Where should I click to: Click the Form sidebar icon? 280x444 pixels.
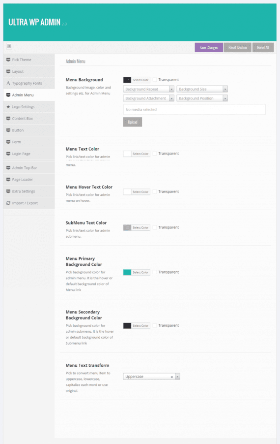click(8, 142)
